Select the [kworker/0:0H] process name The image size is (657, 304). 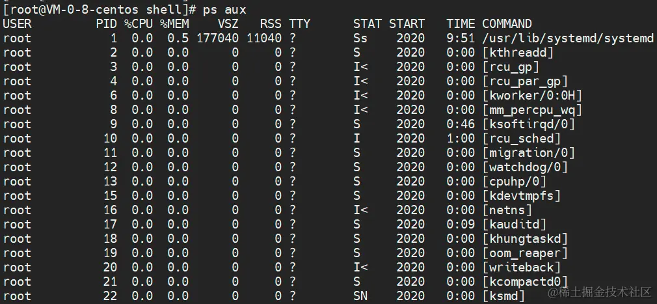click(532, 96)
